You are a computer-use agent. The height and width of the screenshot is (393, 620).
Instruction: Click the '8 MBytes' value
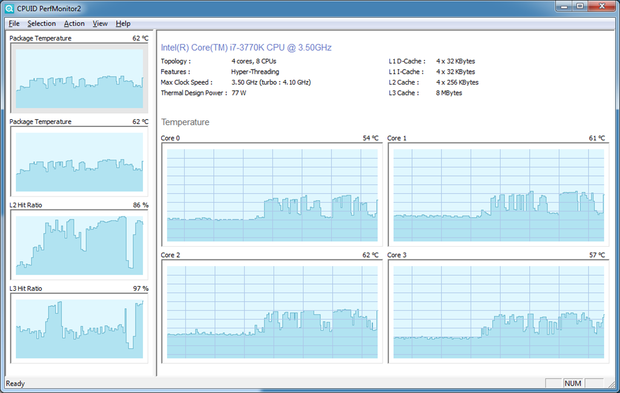click(x=449, y=93)
